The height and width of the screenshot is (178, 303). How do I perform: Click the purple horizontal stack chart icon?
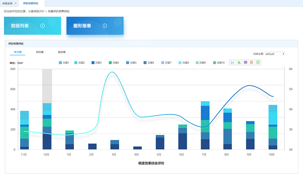(245, 62)
